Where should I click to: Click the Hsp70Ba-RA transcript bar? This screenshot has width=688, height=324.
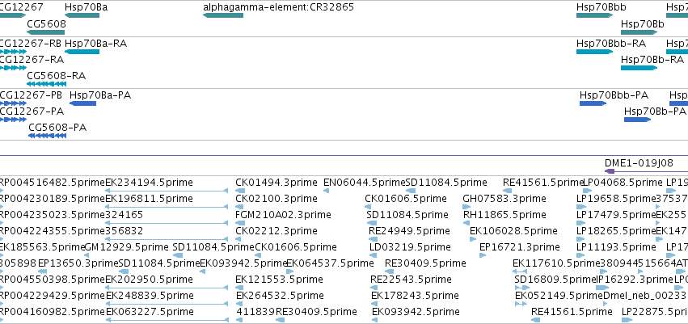click(82, 52)
